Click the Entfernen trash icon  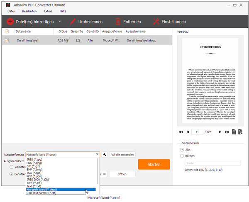coord(118,22)
